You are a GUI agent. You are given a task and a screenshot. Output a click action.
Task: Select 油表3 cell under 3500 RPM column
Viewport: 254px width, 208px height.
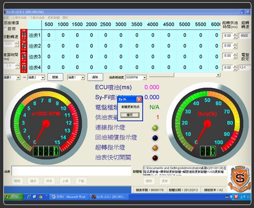(x=137, y=56)
